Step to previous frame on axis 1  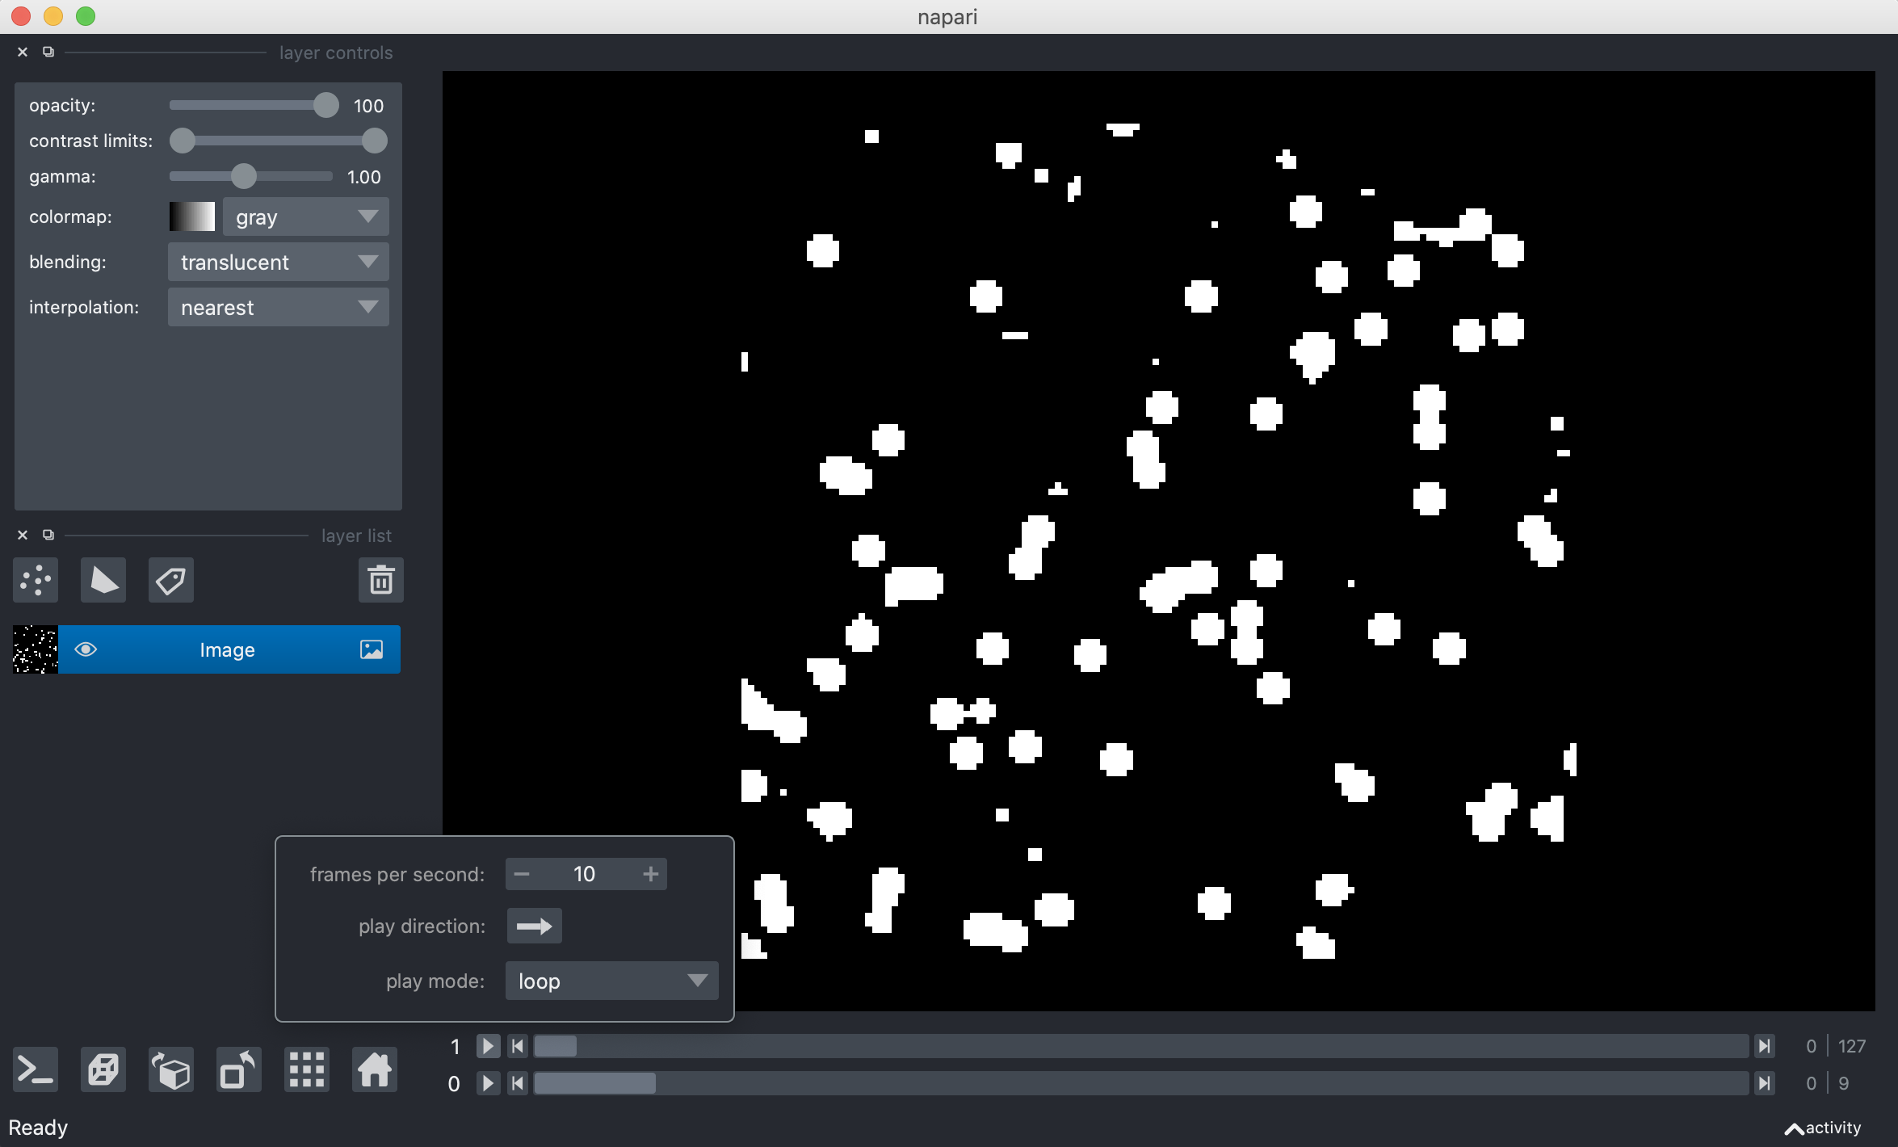tap(519, 1046)
